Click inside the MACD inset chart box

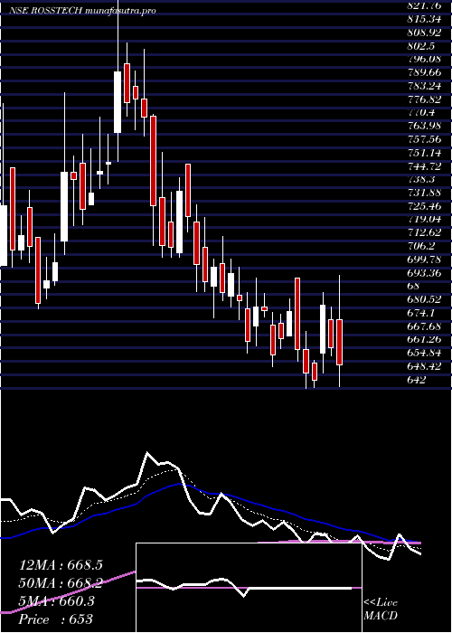click(x=249, y=588)
